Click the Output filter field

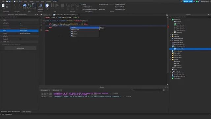[x=146, y=90]
